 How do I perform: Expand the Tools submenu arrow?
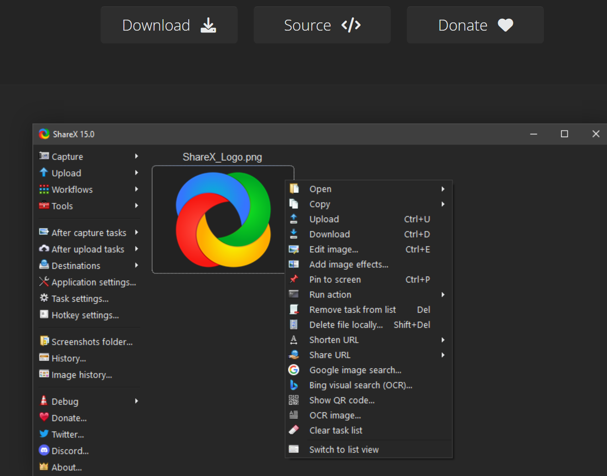[x=136, y=206]
